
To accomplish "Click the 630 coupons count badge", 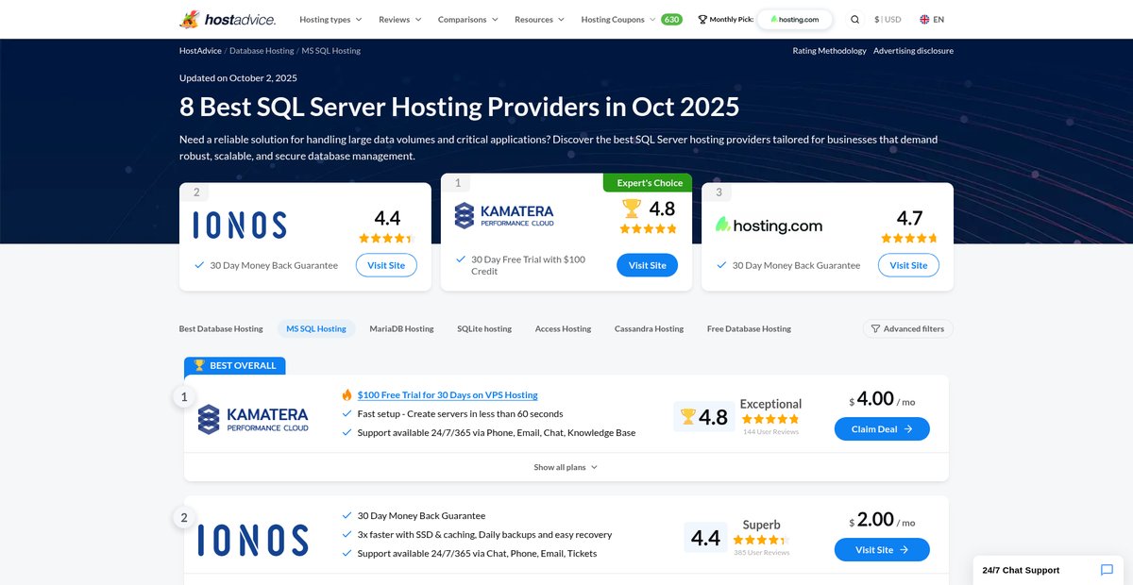I will (x=671, y=19).
